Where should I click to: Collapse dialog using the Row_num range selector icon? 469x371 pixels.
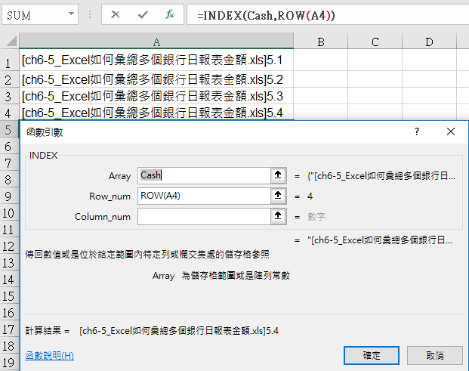278,196
